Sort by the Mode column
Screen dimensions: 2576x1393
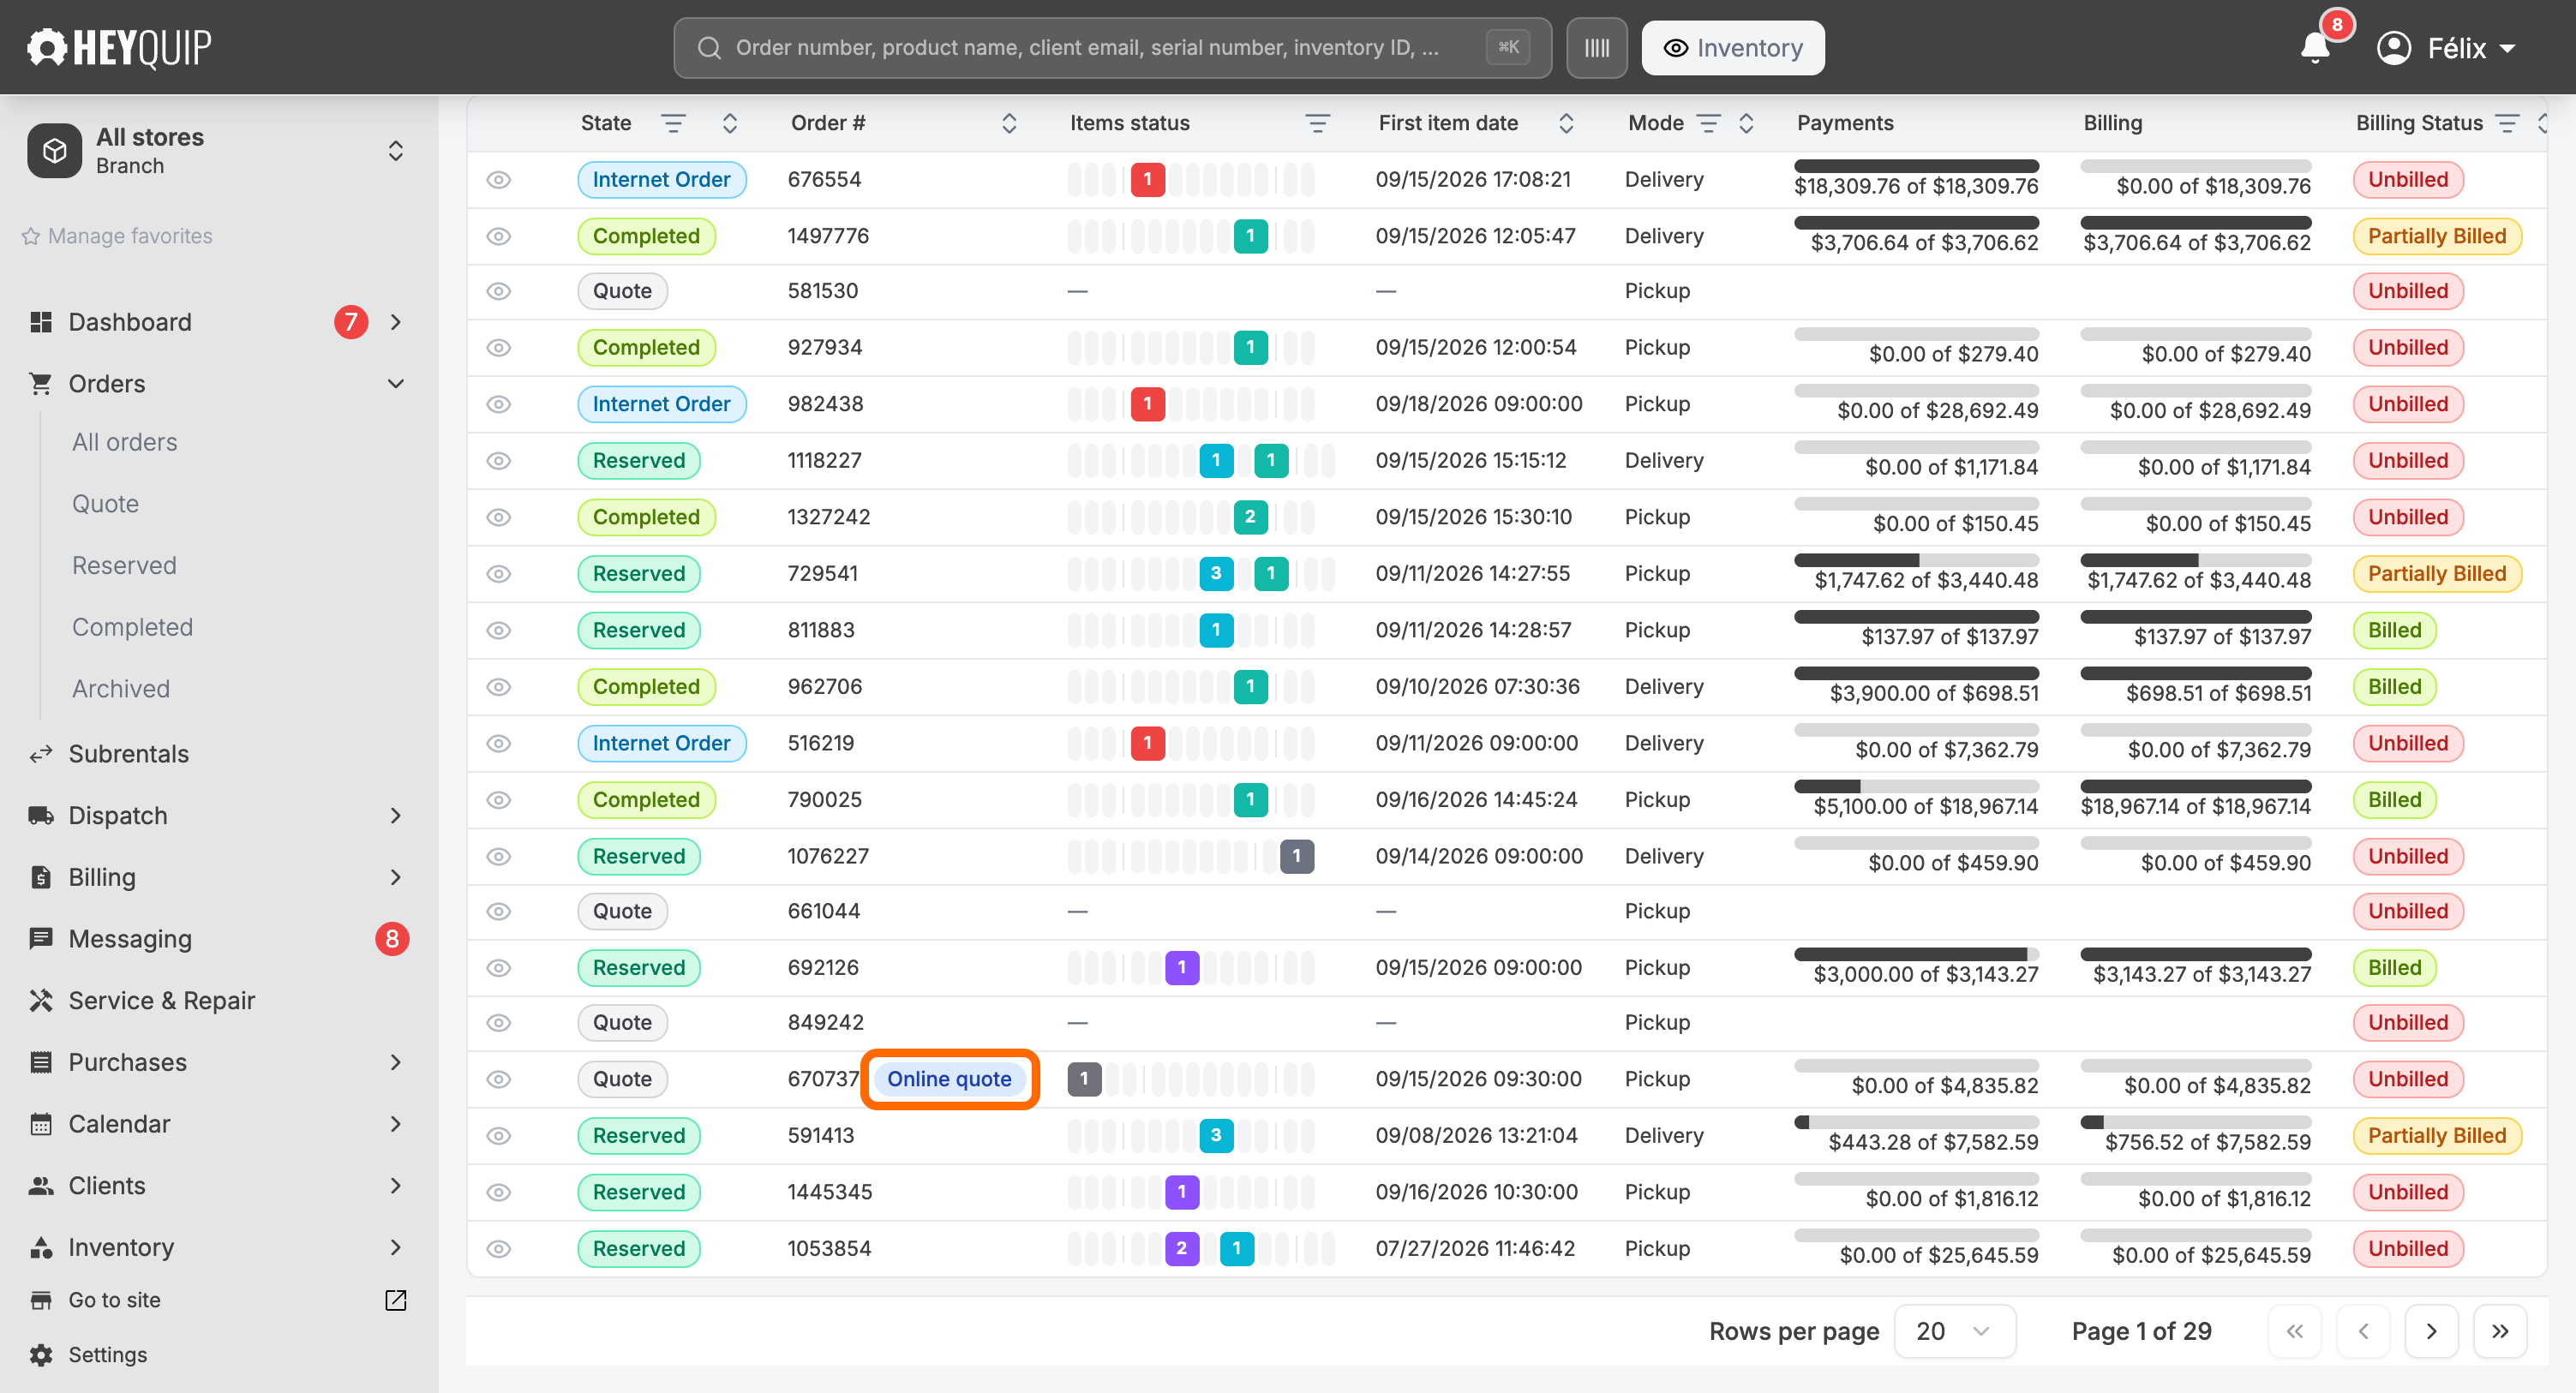pyautogui.click(x=1746, y=123)
